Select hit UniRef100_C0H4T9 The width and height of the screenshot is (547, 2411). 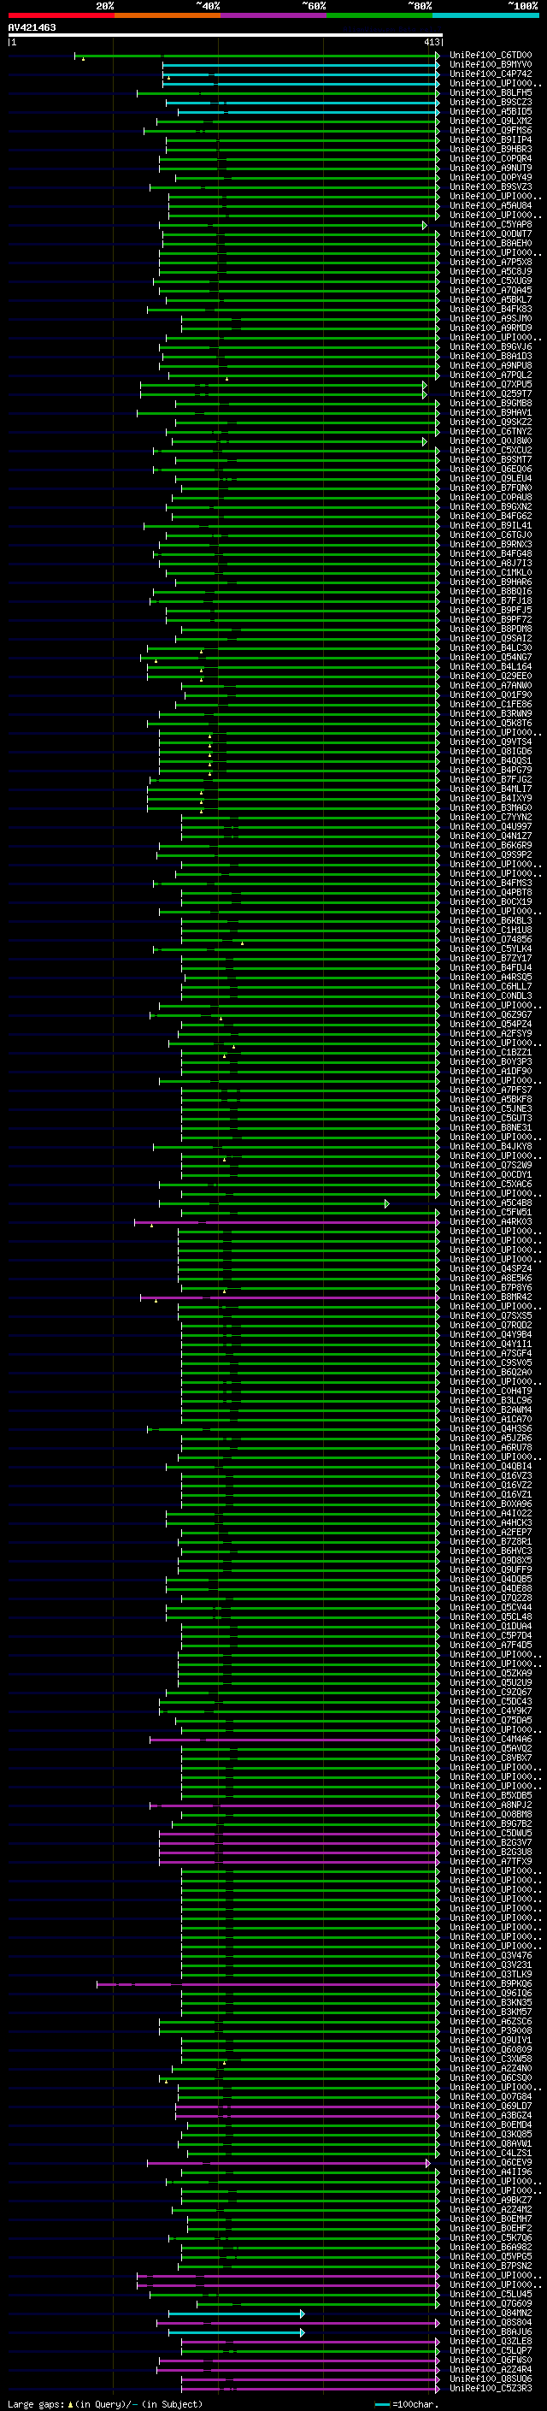(x=490, y=1391)
